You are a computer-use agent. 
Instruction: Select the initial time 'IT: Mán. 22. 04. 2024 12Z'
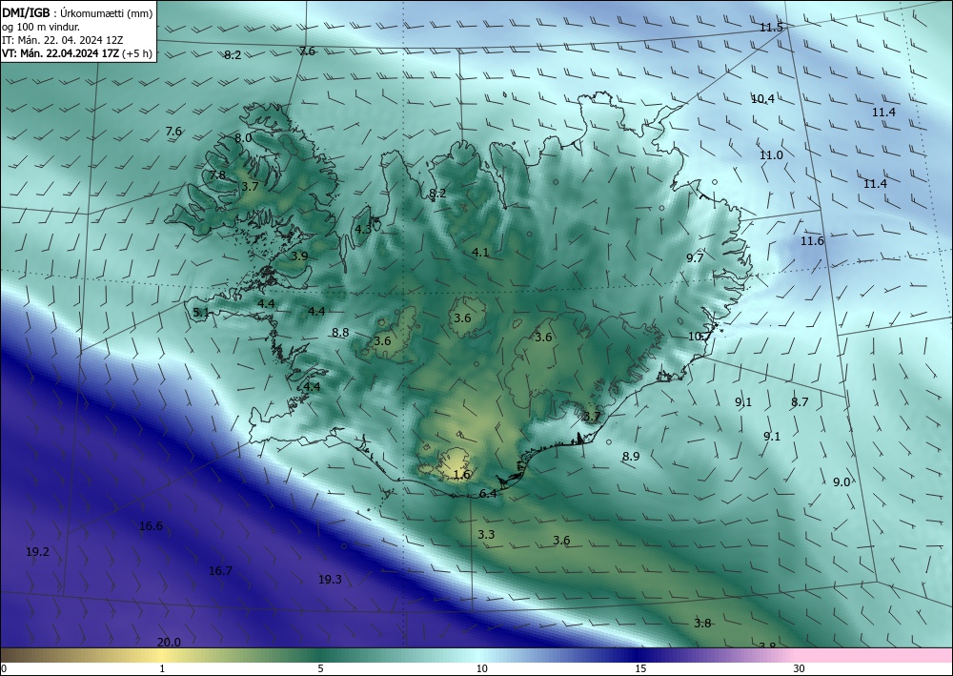62,39
